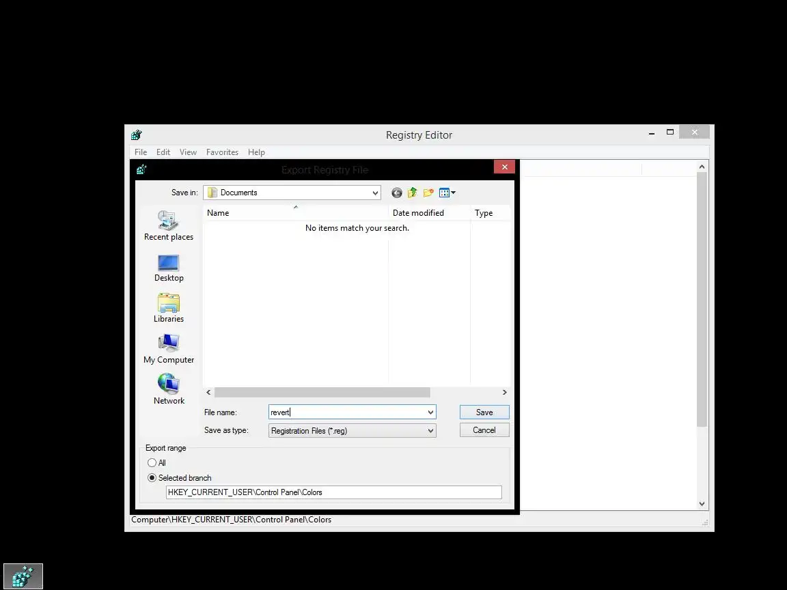This screenshot has width=787, height=590.
Task: Open the Save as type combo box
Action: pos(353,430)
